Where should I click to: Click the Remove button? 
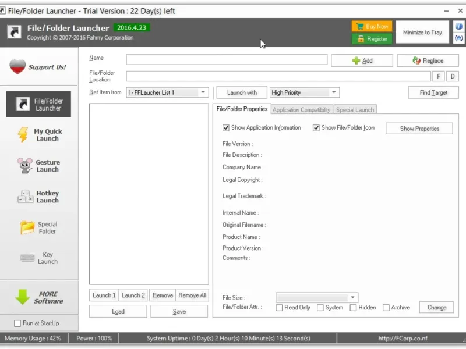(163, 295)
